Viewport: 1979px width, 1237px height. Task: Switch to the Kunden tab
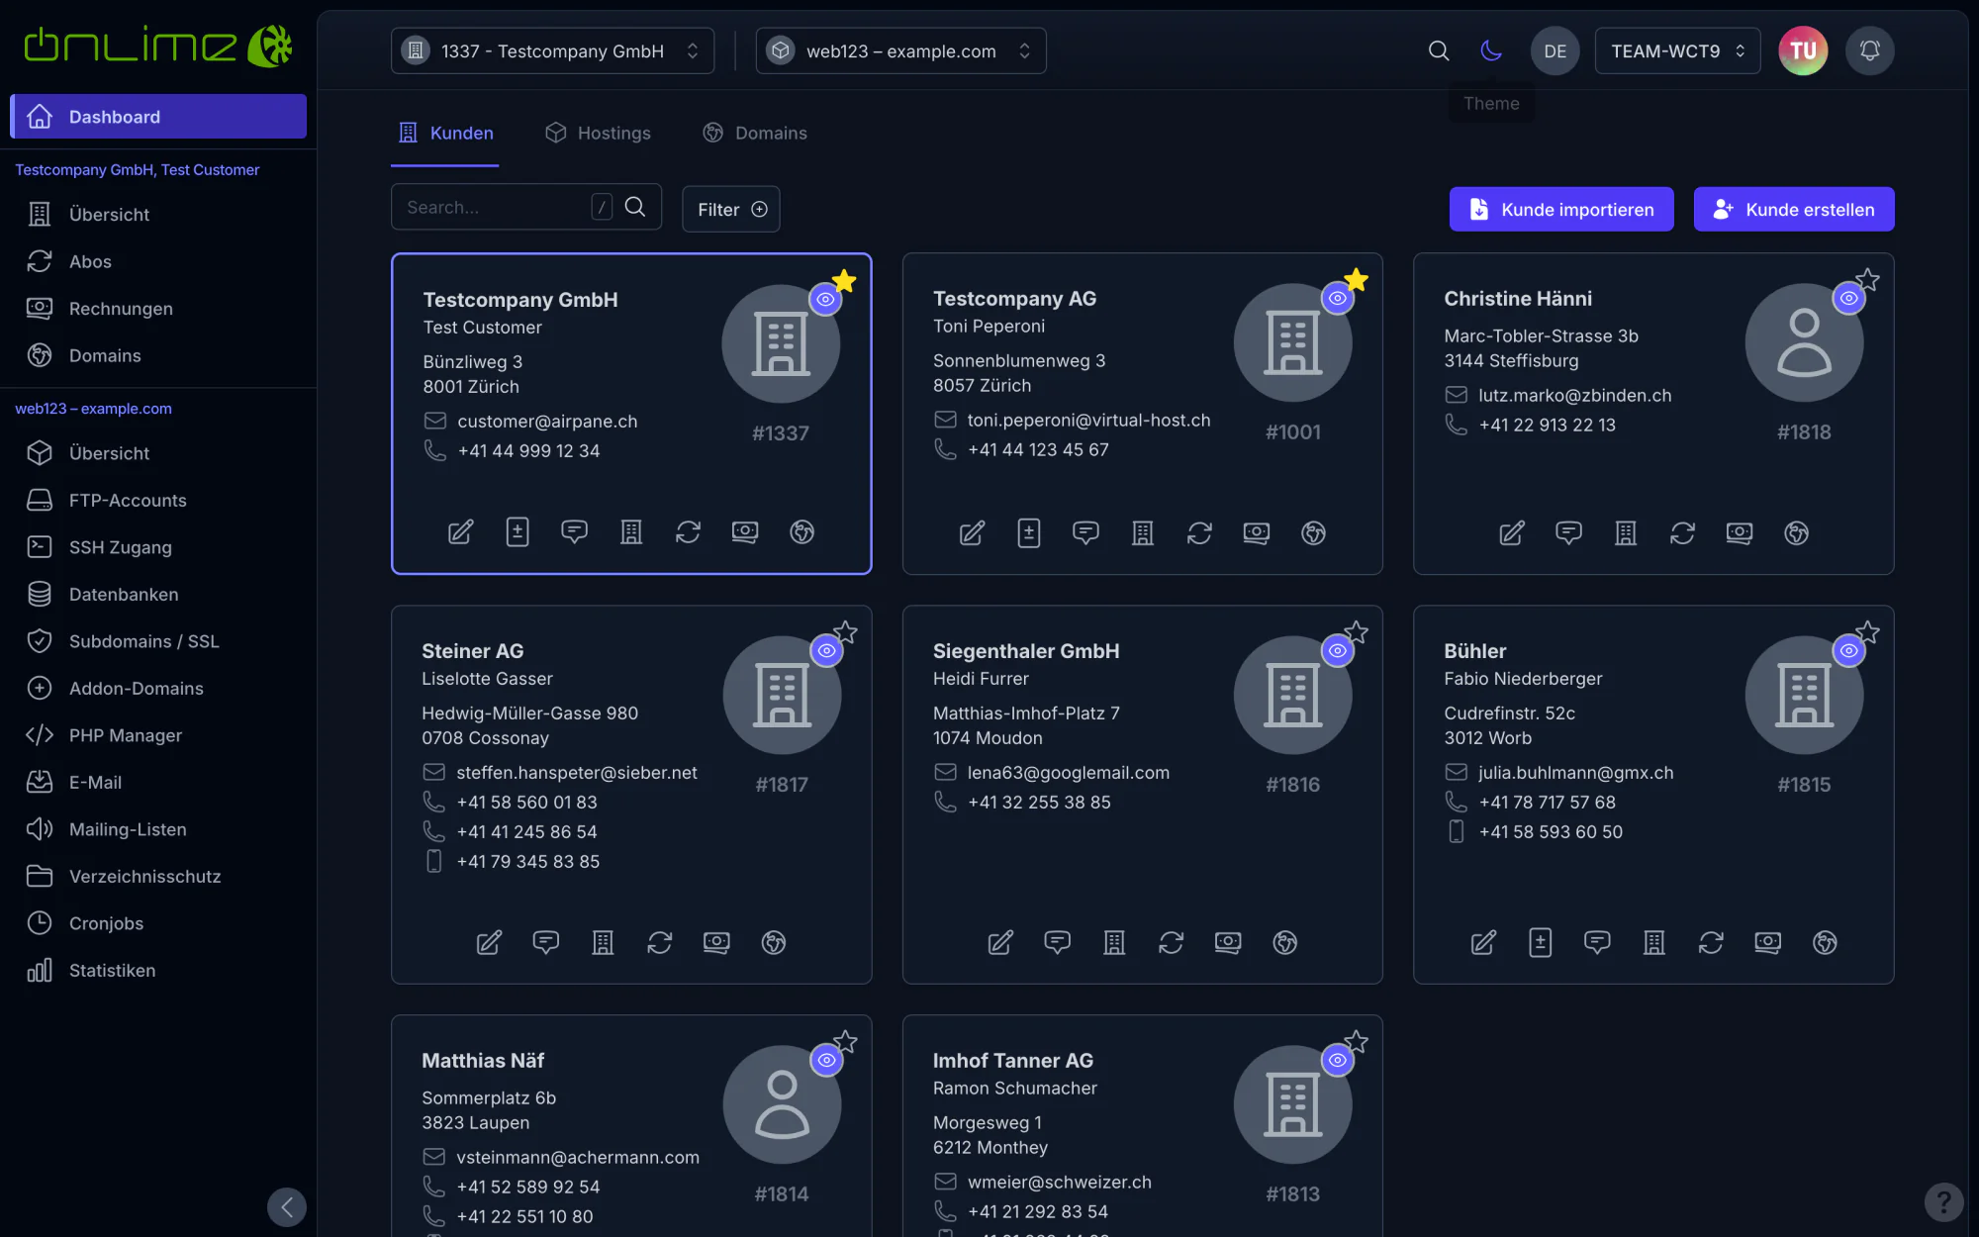[445, 133]
